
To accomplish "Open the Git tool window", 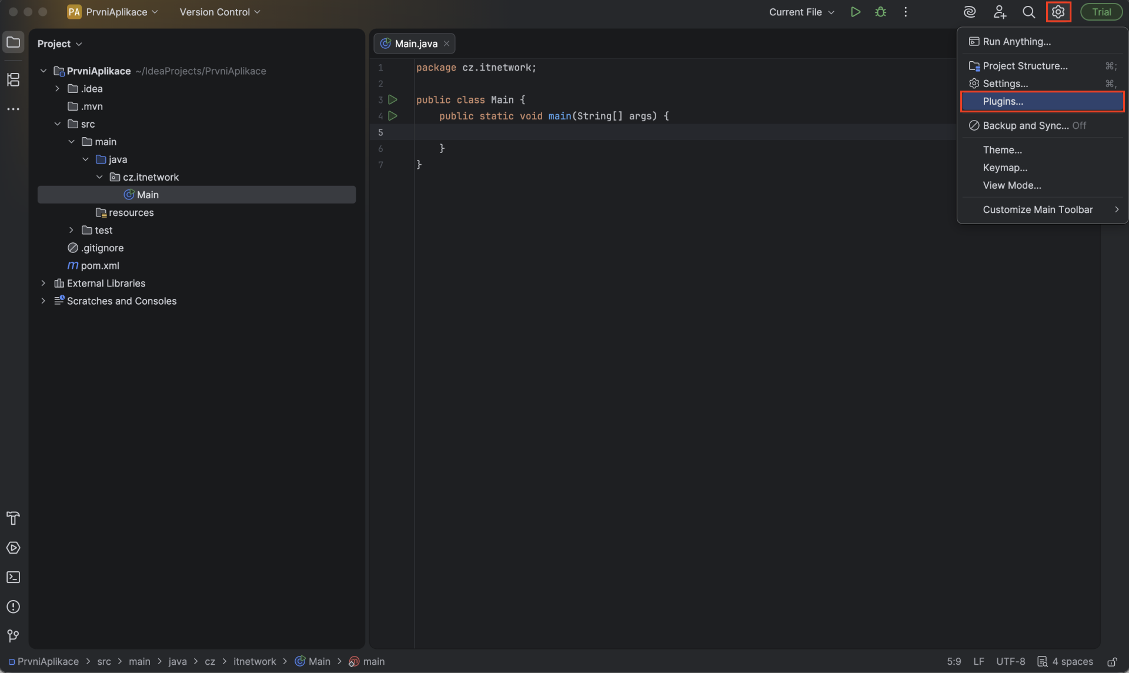I will coord(13,635).
